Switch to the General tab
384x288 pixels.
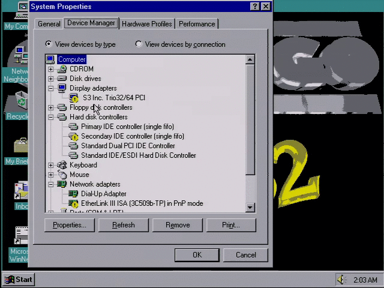(49, 24)
